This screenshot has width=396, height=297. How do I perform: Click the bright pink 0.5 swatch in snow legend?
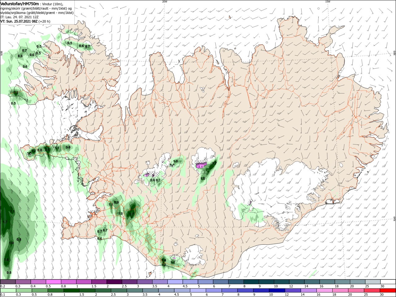53,282
